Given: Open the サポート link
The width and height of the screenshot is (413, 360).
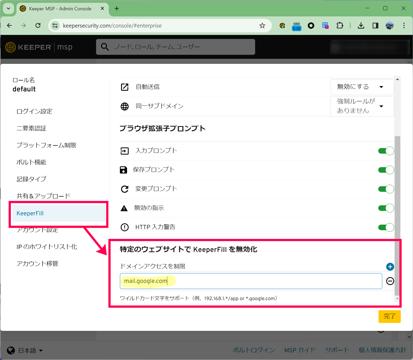Looking at the screenshot, I should coord(337,350).
